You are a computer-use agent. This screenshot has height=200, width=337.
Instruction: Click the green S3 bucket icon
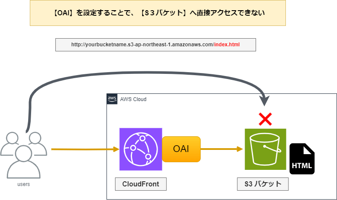click(265, 149)
